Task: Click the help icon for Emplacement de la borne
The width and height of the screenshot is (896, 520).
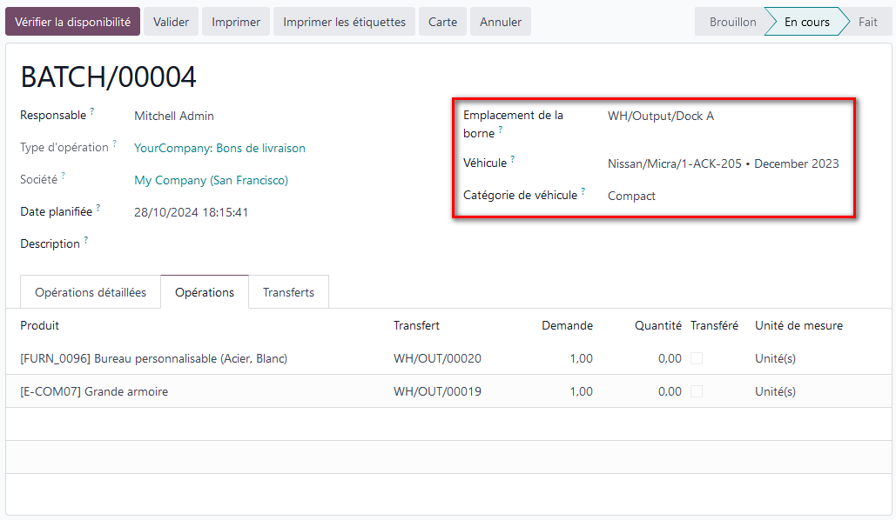Action: [x=501, y=130]
